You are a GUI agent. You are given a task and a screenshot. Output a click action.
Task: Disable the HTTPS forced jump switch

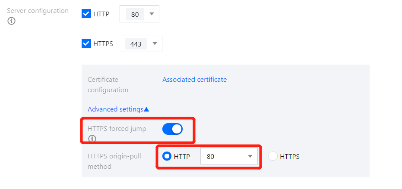pyautogui.click(x=172, y=129)
